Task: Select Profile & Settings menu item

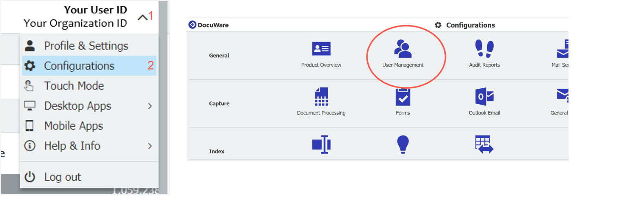Action: pos(86,46)
